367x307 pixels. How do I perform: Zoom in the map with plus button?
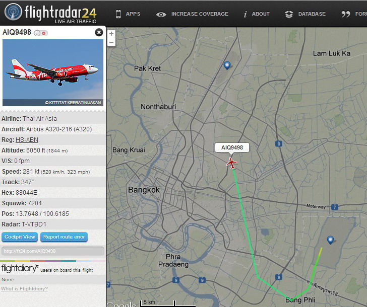(x=111, y=34)
